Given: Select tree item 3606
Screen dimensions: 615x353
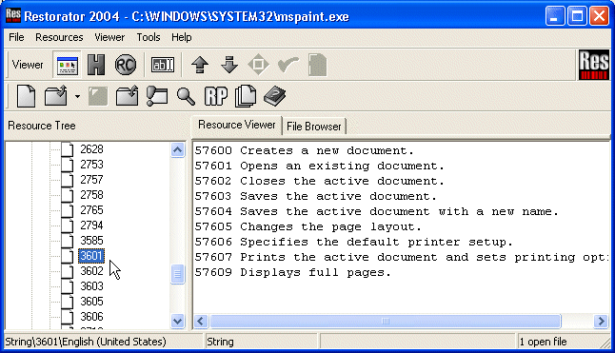Looking at the screenshot, I should point(91,317).
